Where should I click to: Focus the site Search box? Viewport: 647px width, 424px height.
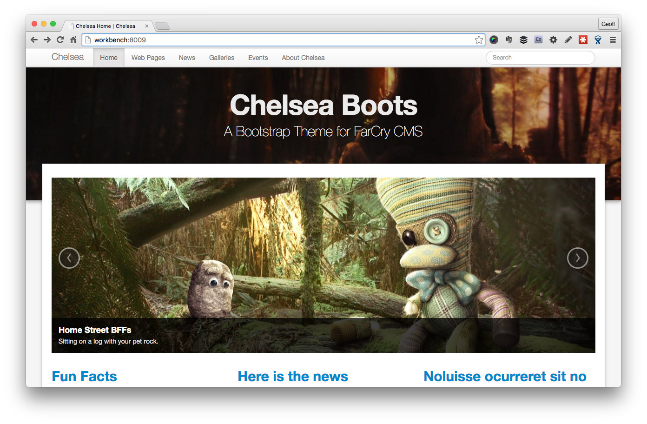(x=541, y=58)
